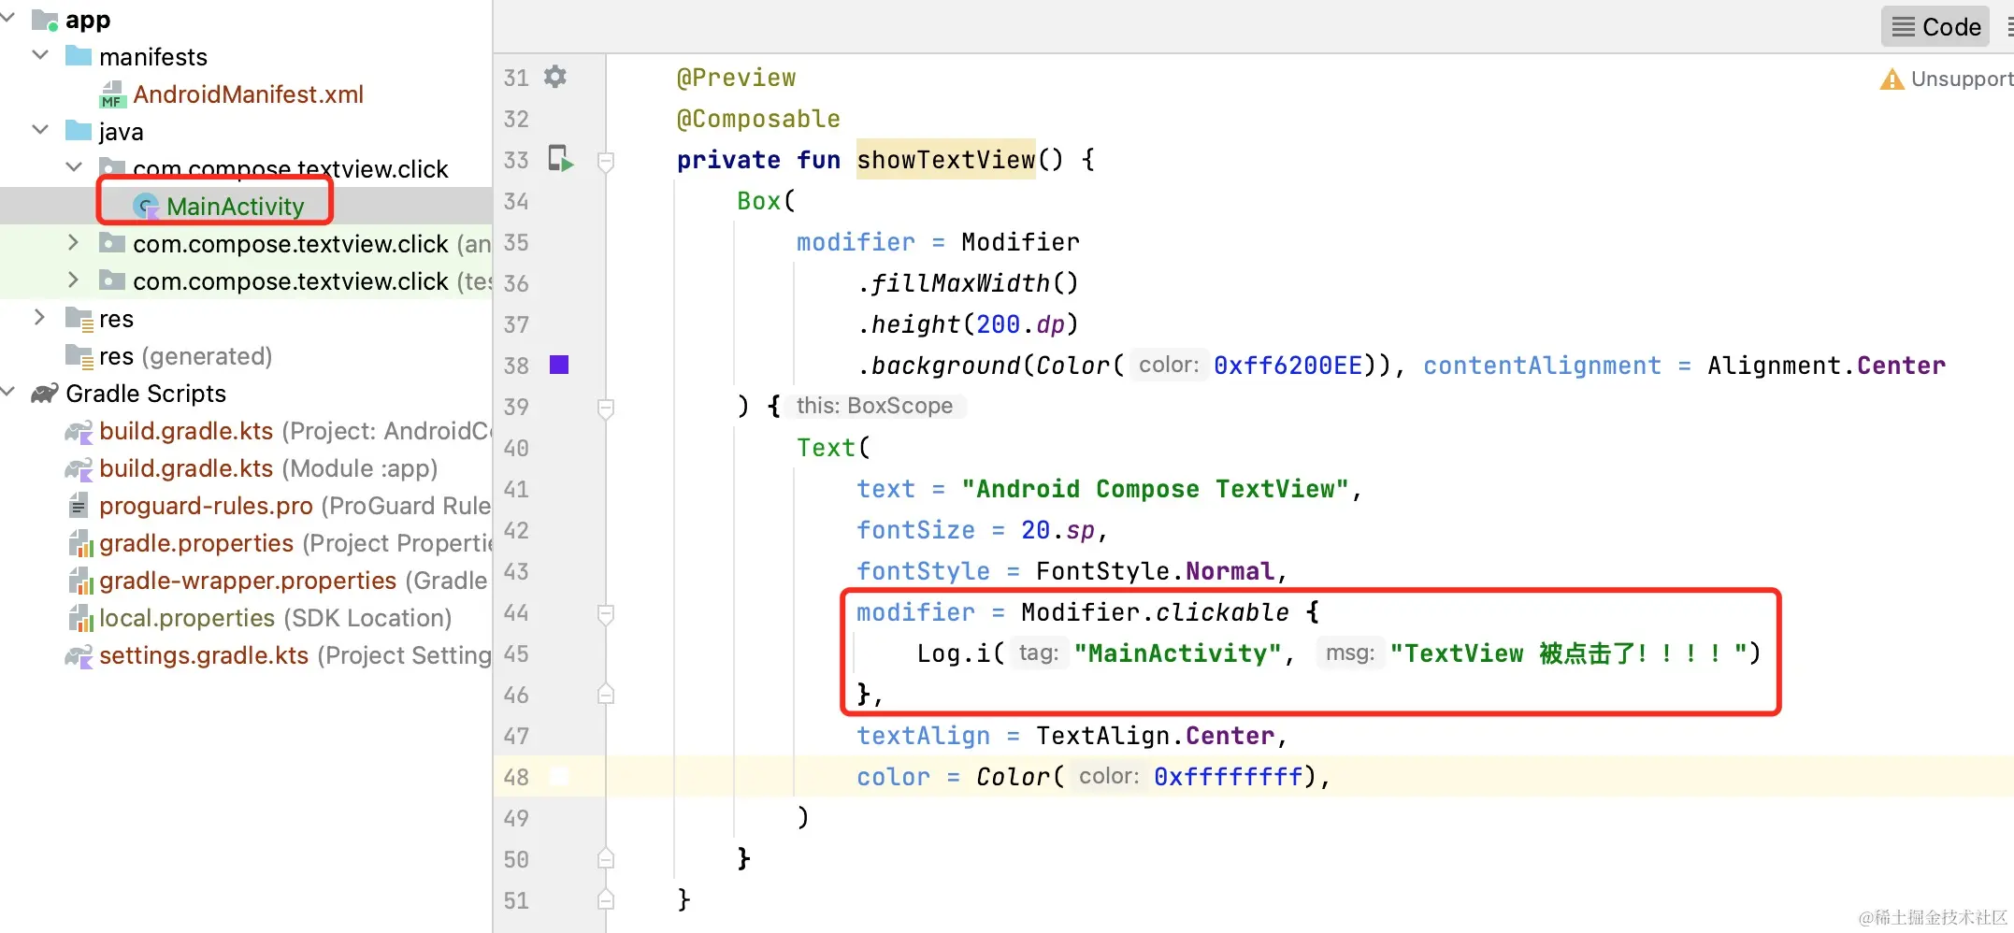Click the .height(200.dp) call

pos(968,324)
